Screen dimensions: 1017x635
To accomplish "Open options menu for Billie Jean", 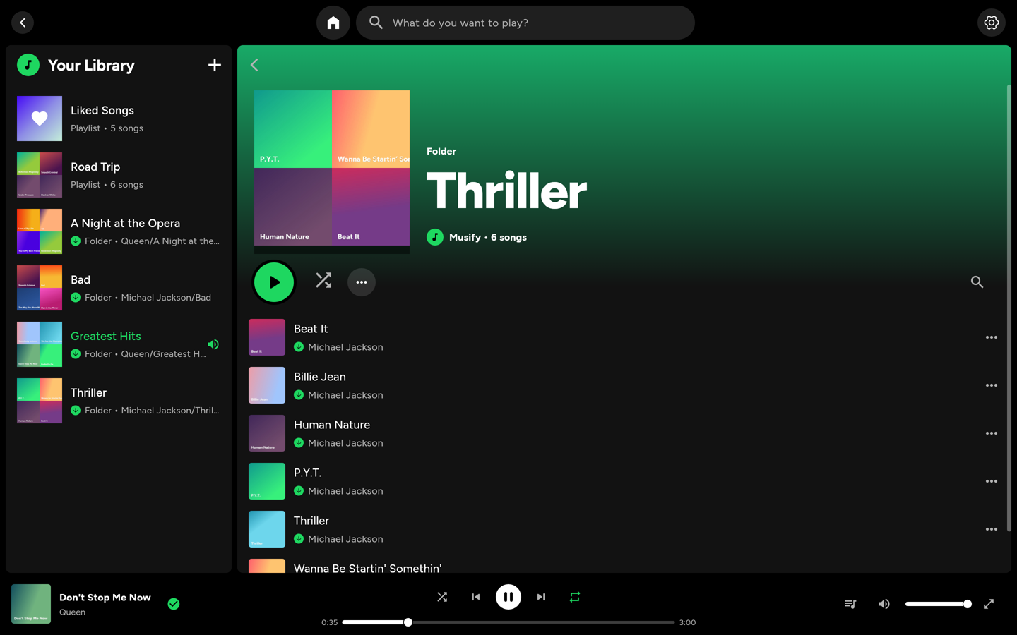I will 992,385.
